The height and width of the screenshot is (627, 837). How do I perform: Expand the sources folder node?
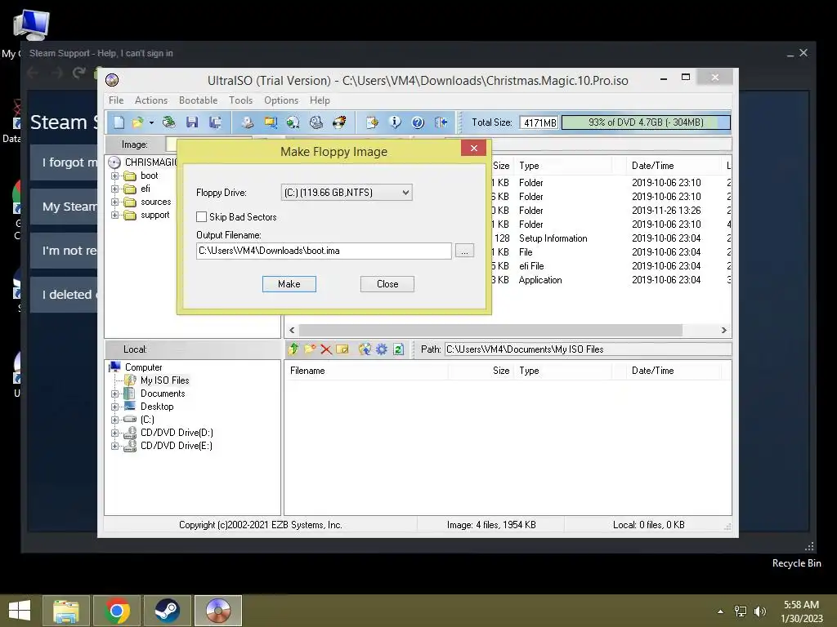coord(114,202)
